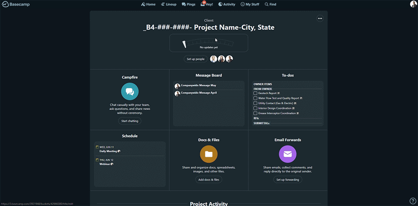Open the Docs & Files folder icon

(x=209, y=154)
